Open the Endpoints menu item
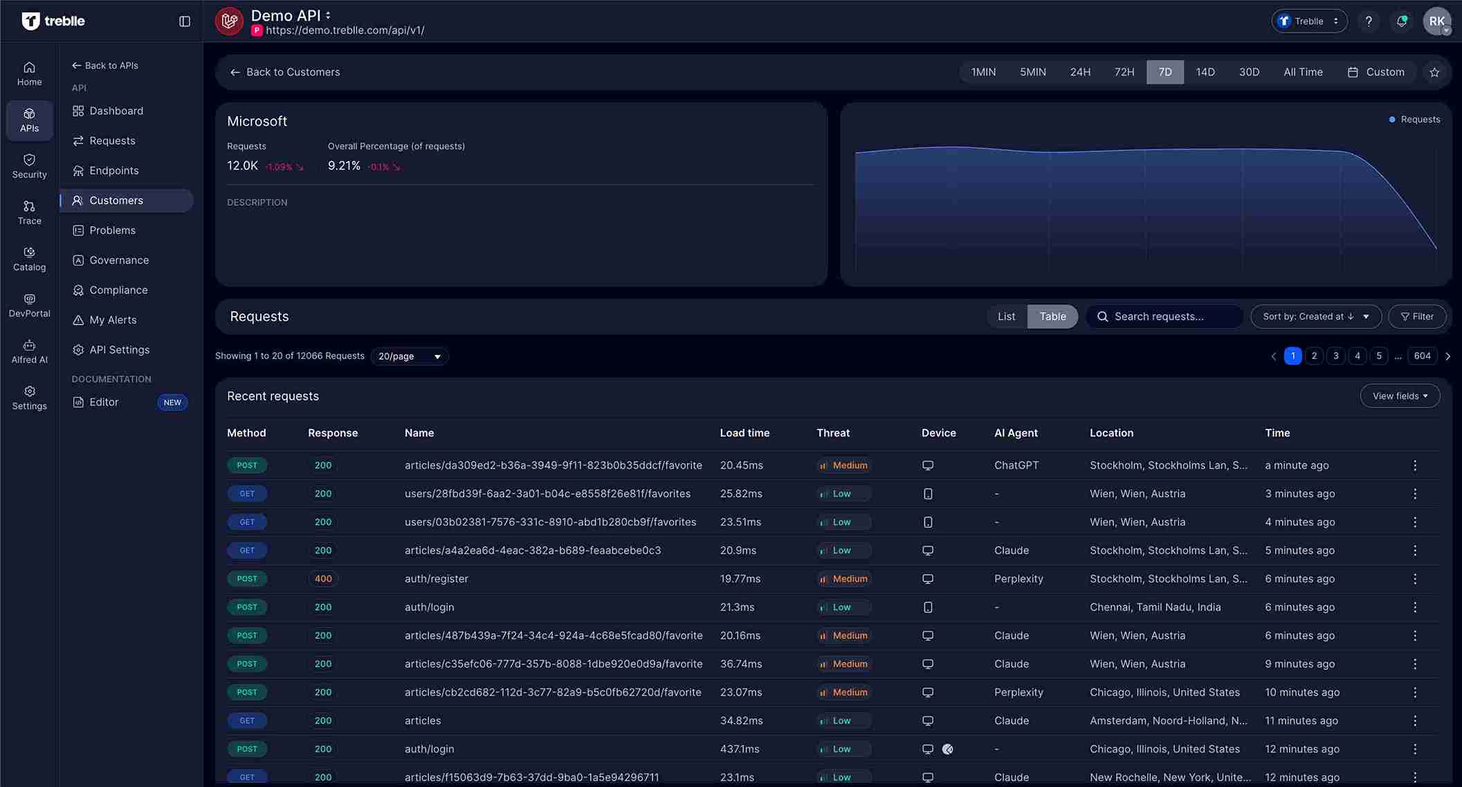 click(x=113, y=170)
